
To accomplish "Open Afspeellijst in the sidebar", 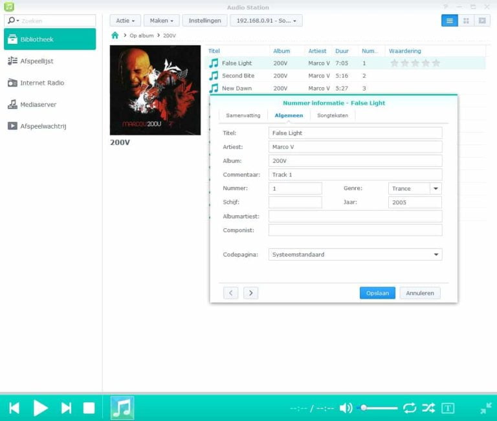I will tap(50, 61).
